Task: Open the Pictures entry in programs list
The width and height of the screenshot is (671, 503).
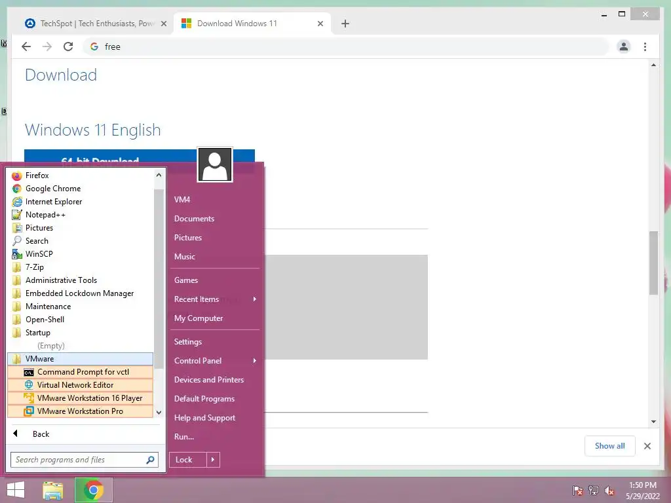Action: [x=81, y=228]
